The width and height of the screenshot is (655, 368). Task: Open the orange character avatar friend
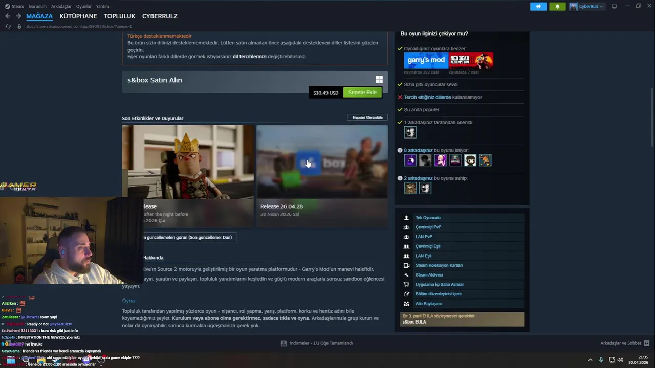click(485, 160)
